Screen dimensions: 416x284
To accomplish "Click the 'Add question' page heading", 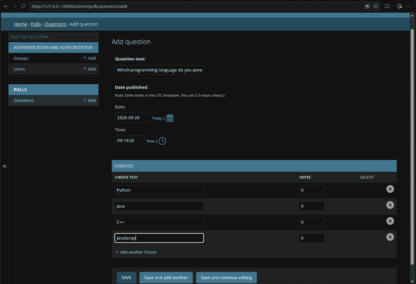I will pyautogui.click(x=131, y=42).
